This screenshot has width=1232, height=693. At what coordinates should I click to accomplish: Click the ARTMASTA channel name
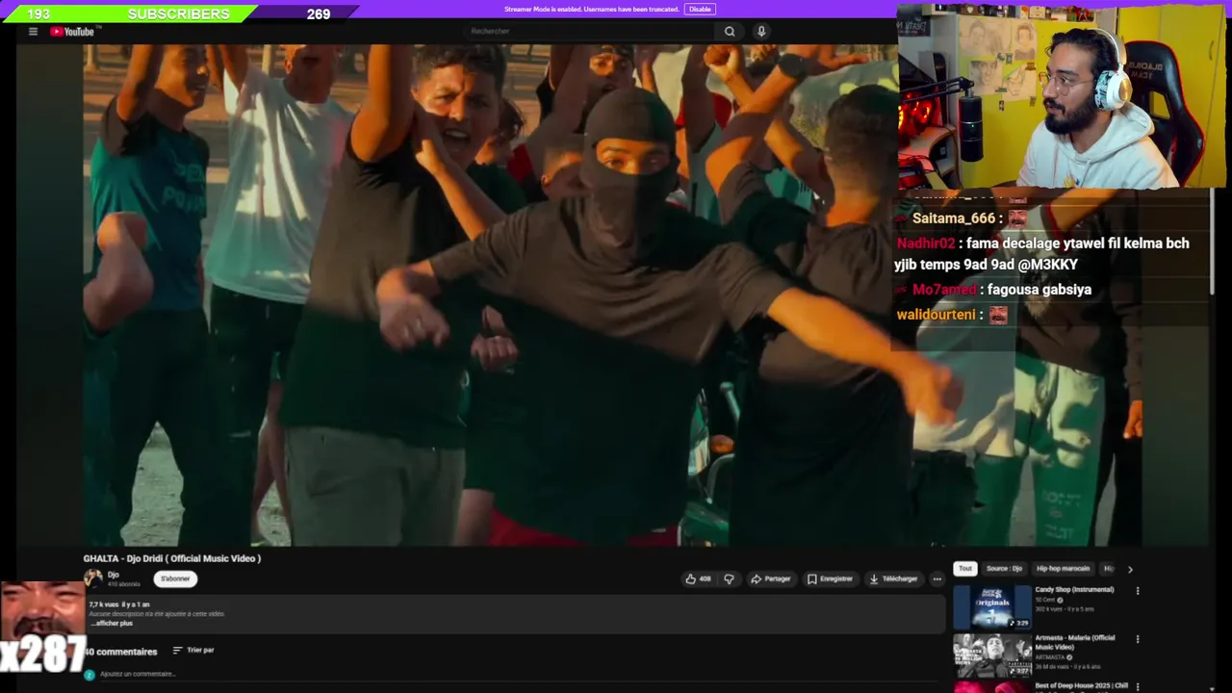tap(1050, 658)
